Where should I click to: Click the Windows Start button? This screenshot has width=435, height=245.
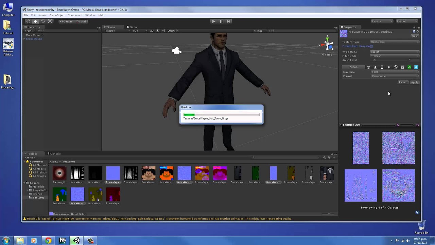coord(6,241)
